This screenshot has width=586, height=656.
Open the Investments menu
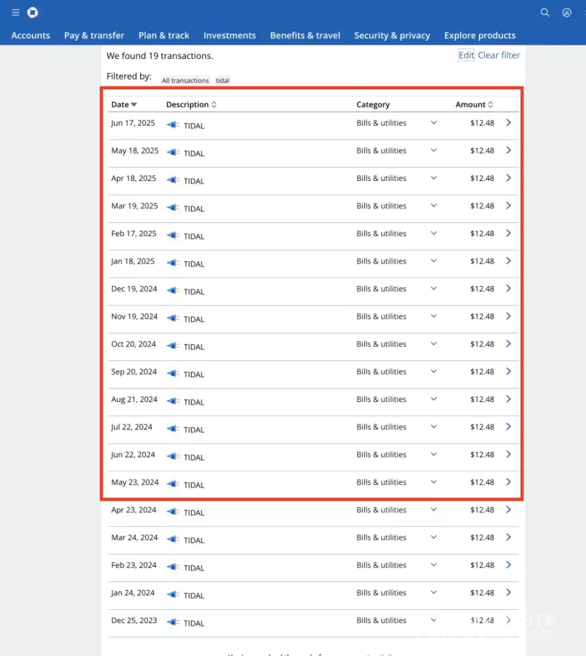(230, 35)
